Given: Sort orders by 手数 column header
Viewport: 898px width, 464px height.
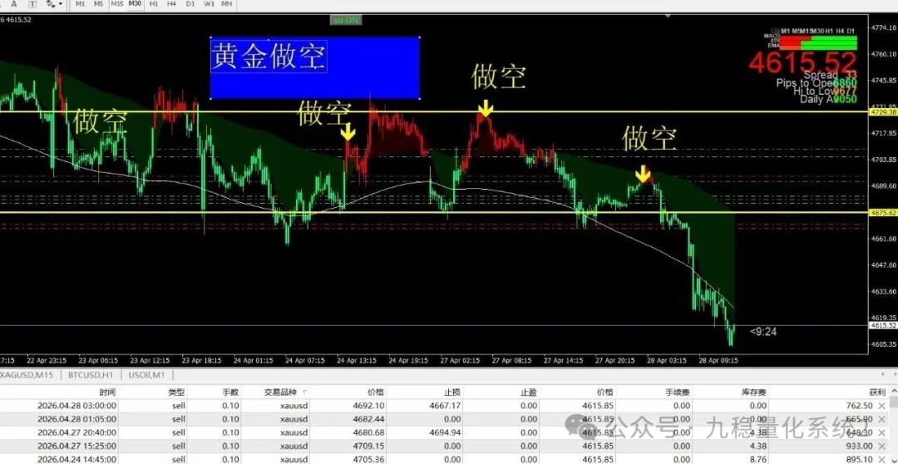Looking at the screenshot, I should [230, 392].
